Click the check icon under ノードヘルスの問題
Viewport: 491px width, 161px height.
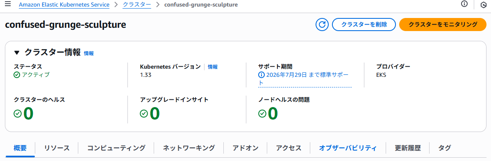[262, 114]
